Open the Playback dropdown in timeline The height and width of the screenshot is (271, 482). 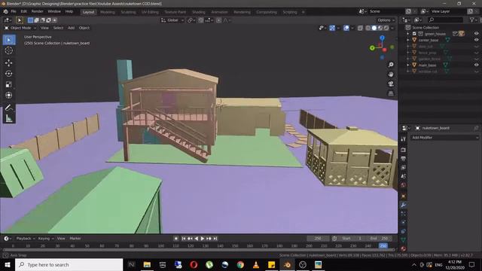[25, 239]
